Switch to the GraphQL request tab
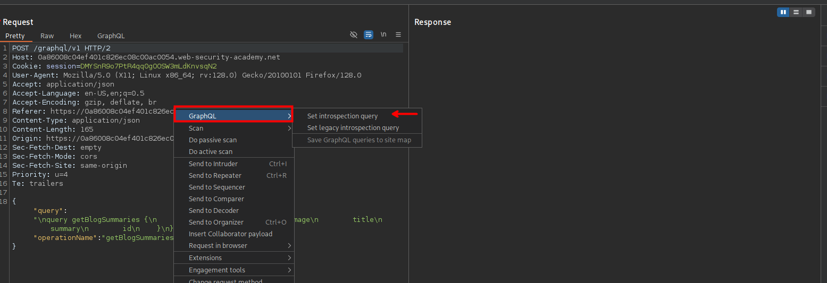This screenshot has height=283, width=827. [111, 36]
